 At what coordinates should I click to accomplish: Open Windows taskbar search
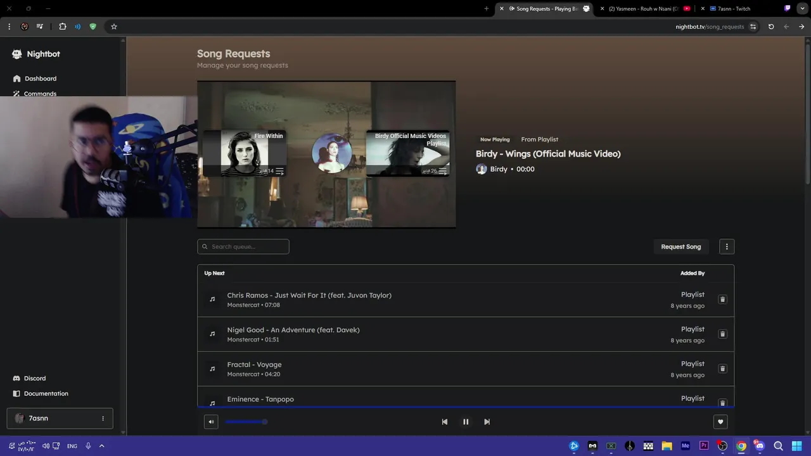pyautogui.click(x=778, y=446)
